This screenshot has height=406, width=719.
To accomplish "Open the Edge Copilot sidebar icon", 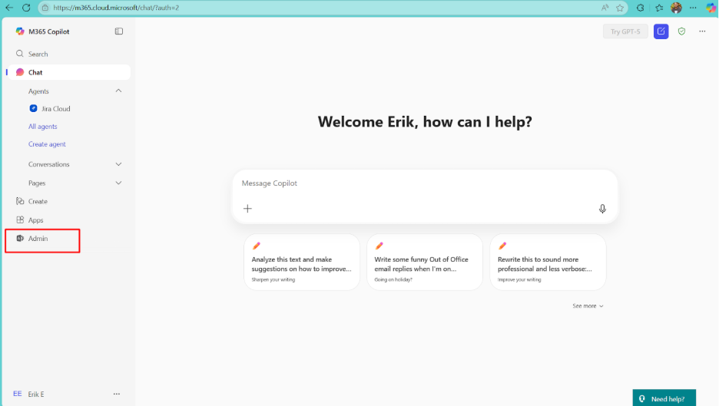I will pyautogui.click(x=711, y=8).
